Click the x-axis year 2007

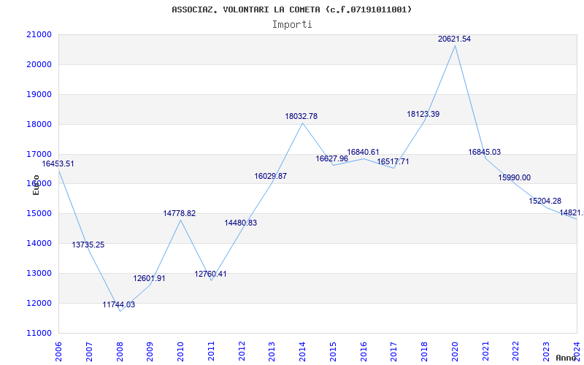point(89,351)
